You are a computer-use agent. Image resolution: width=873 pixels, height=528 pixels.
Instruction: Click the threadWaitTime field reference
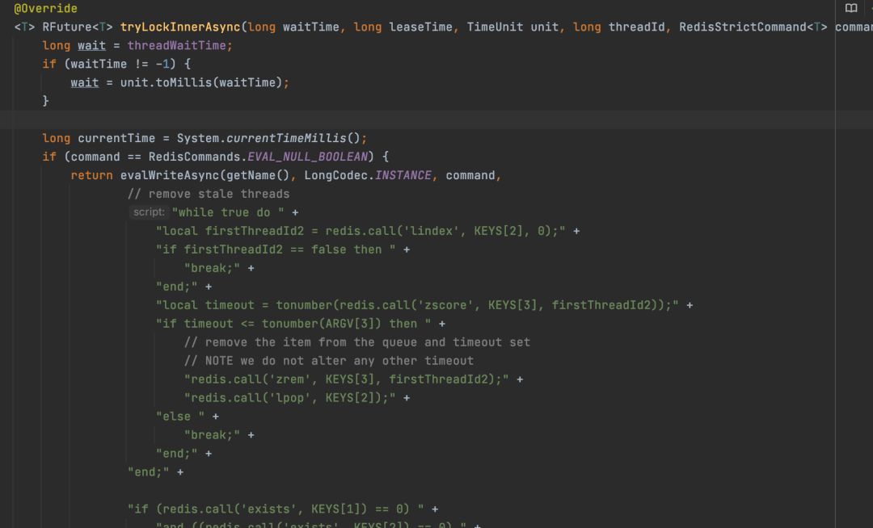pyautogui.click(x=179, y=45)
